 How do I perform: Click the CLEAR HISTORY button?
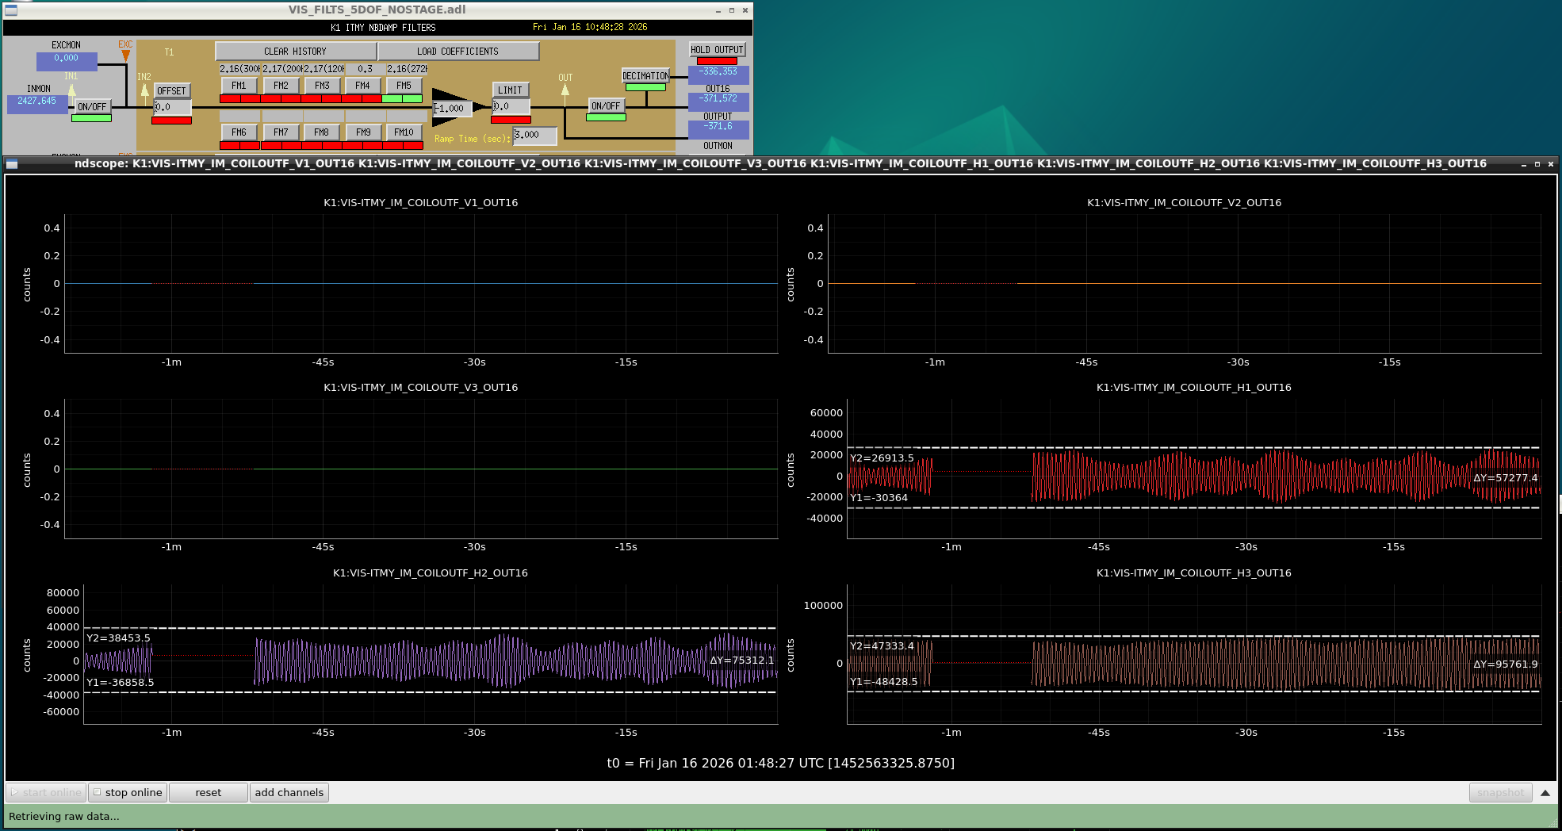[x=295, y=51]
